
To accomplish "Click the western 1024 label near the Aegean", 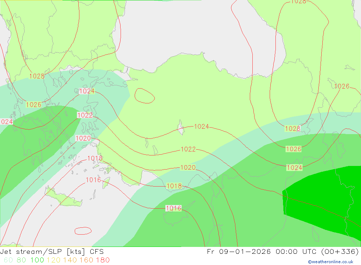I will [87, 91].
